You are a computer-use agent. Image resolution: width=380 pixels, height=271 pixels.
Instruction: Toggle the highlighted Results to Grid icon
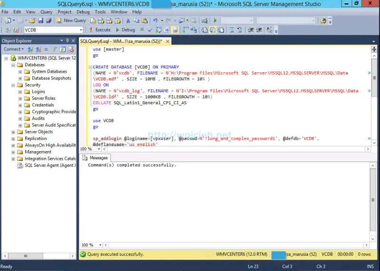(x=212, y=30)
